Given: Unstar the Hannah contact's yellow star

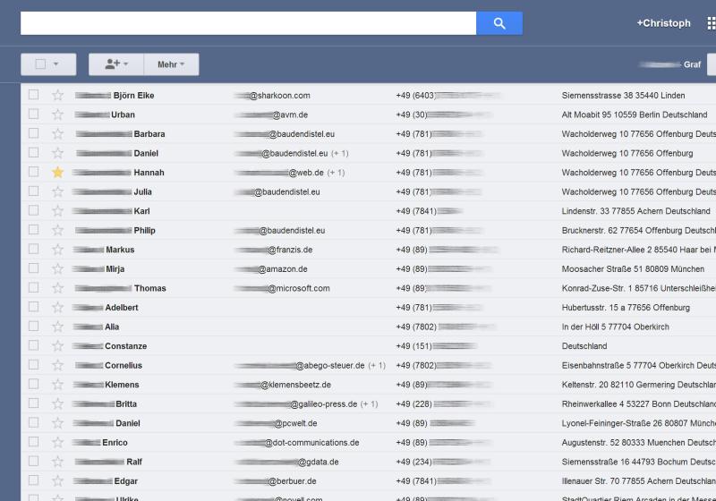Looking at the screenshot, I should tap(58, 173).
